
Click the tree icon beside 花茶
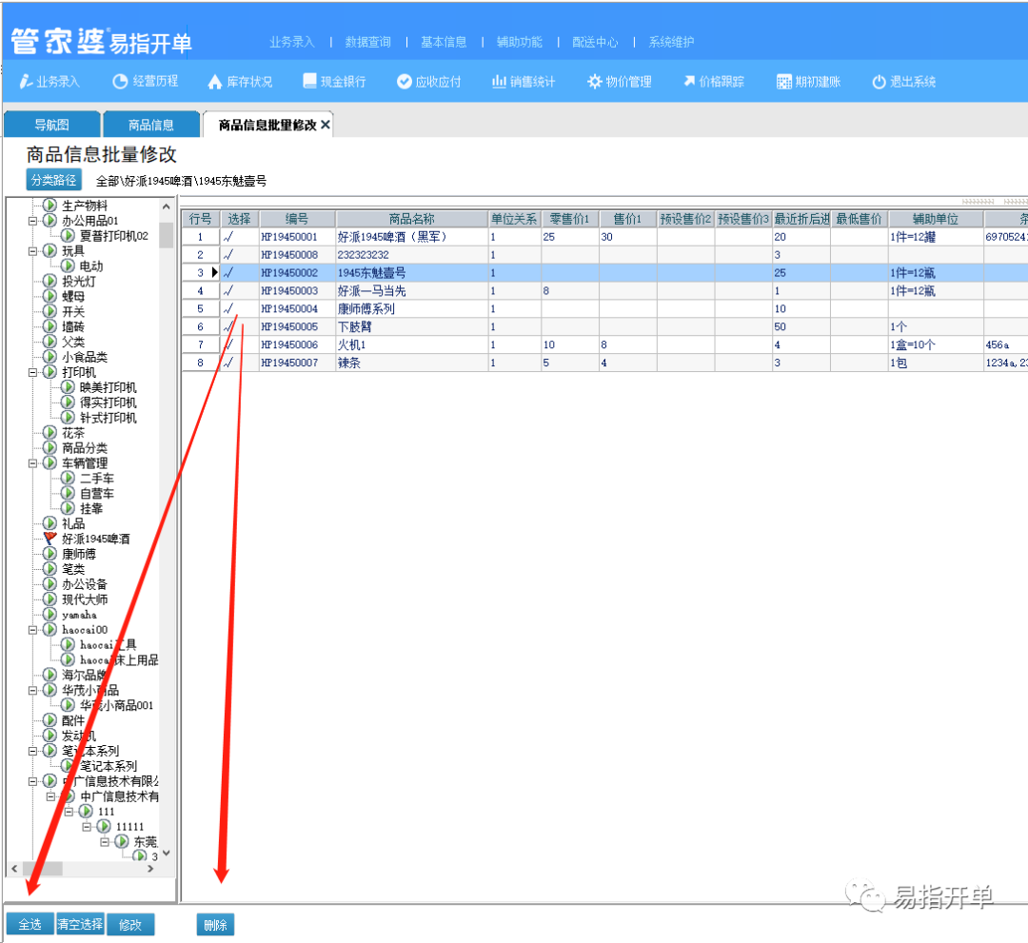[x=49, y=432]
